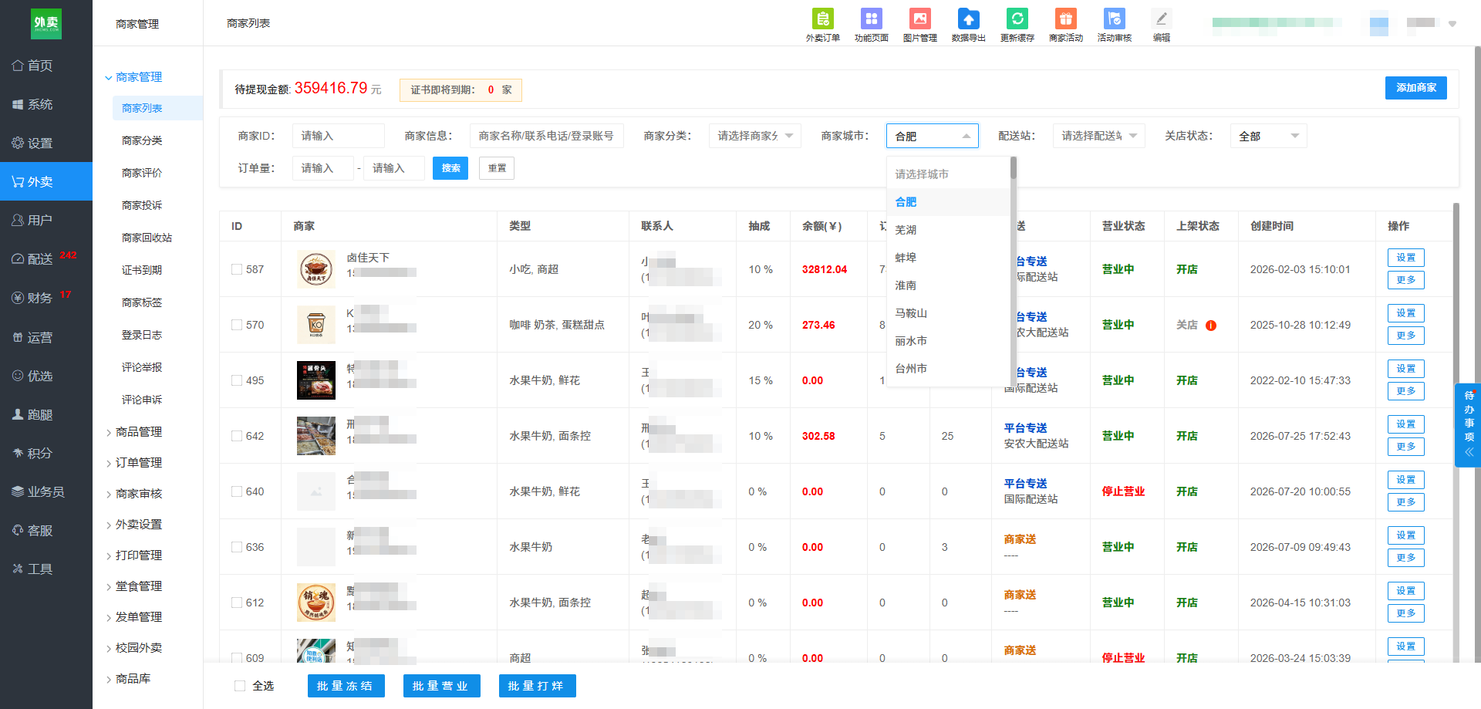Click the 外卖 logo in the top corner
1481x709 pixels.
point(46,23)
